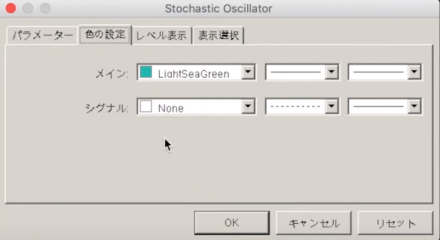This screenshot has height=240, width=440.
Task: Expand the メイン color dropdown arrow
Action: tap(248, 72)
